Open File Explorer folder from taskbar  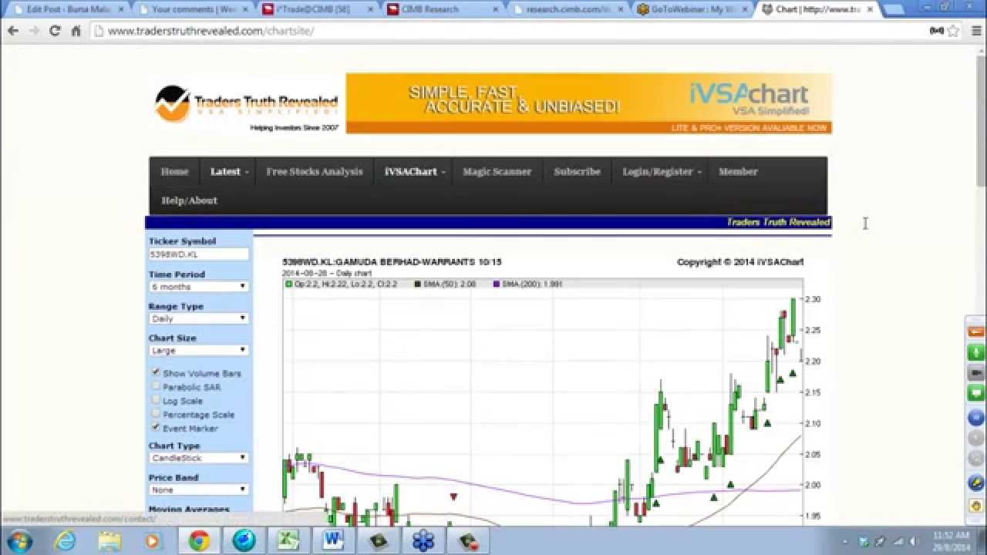(109, 541)
